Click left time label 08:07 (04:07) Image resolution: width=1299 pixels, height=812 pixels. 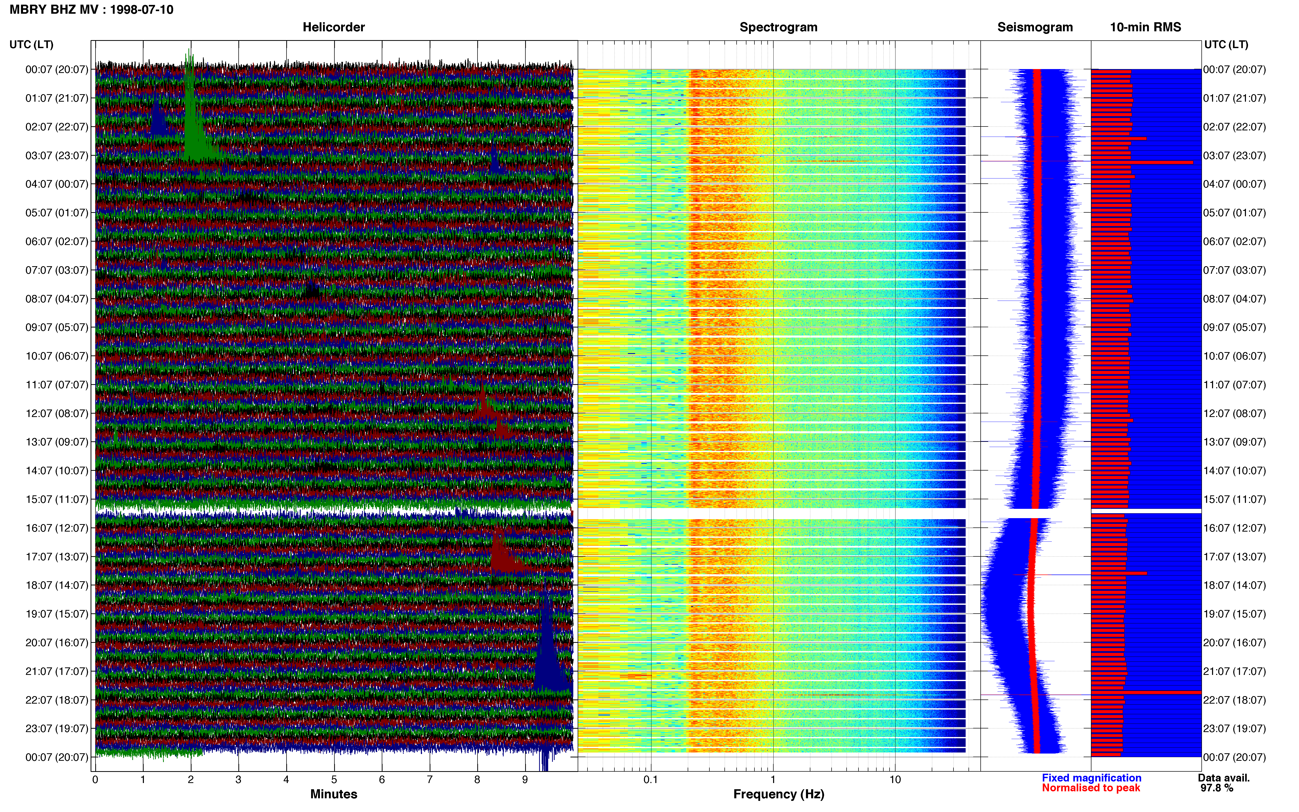click(x=57, y=299)
